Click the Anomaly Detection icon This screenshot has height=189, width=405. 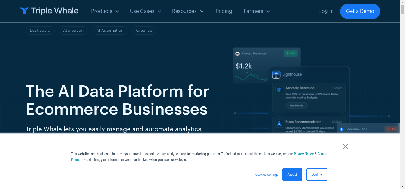279,90
